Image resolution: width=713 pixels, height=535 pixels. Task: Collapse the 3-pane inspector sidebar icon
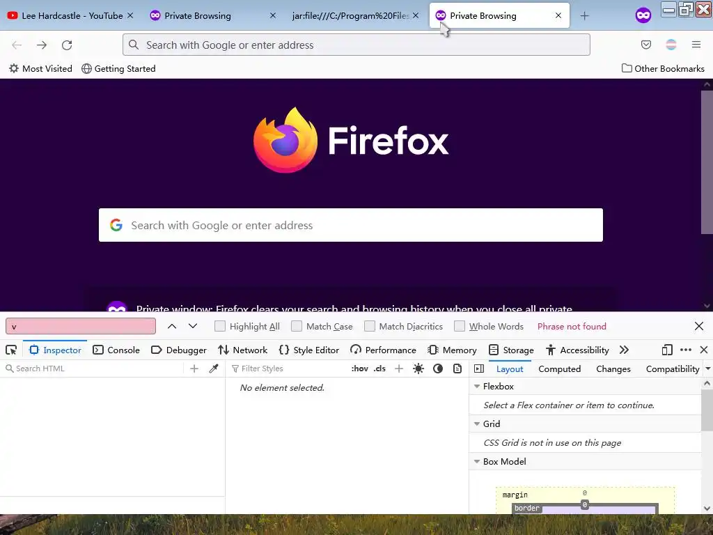coord(479,369)
